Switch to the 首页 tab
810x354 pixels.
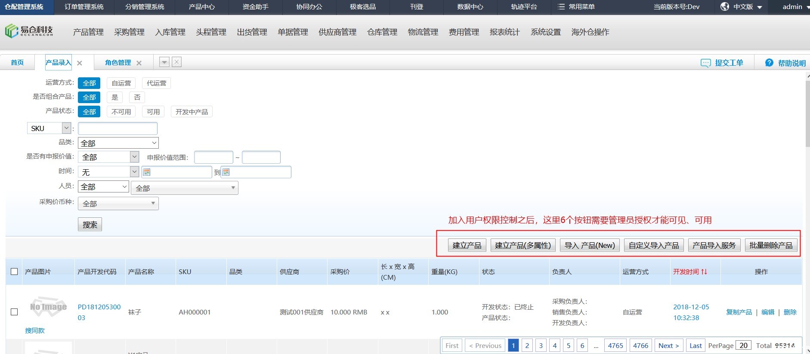pos(17,63)
